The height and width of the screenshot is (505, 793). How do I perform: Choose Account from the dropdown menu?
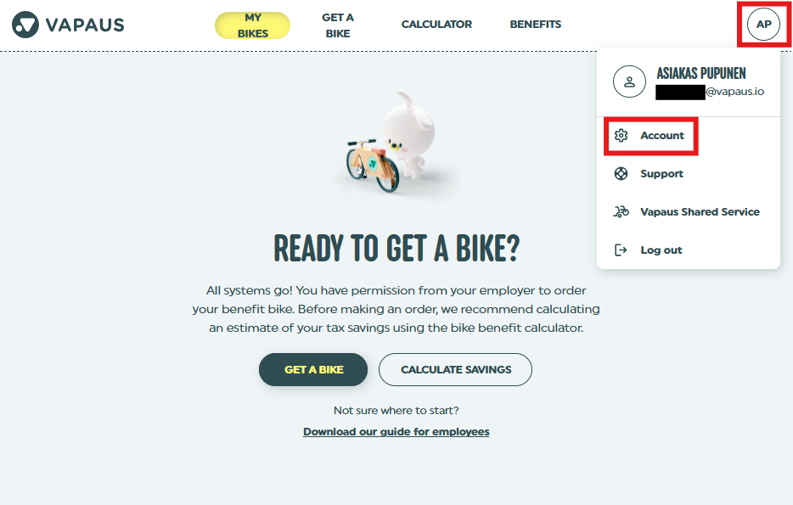tap(661, 135)
